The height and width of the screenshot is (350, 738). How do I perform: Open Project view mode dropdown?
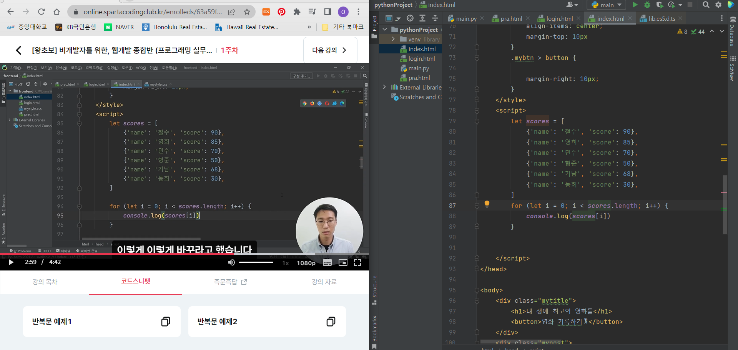(x=393, y=18)
